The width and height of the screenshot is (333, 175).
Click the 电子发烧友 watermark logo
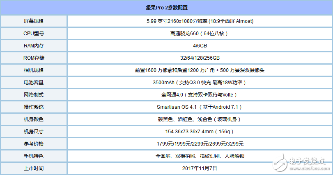(x=304, y=160)
